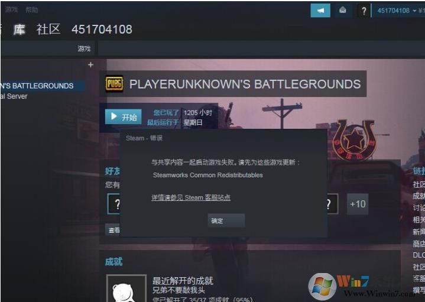Open the 游戏 menu in menu bar
Viewport: 425px width, 302px height.
[x=12, y=10]
